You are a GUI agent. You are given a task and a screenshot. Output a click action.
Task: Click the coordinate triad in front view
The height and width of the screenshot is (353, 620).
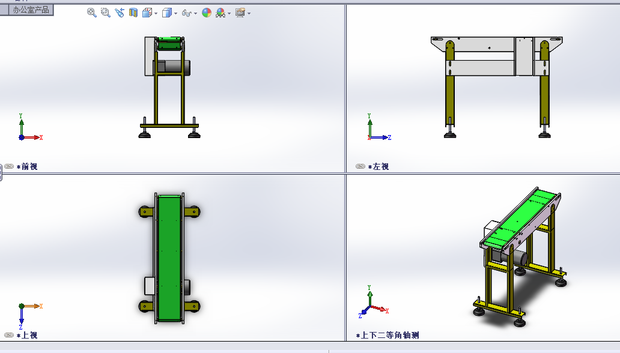[x=30, y=127]
